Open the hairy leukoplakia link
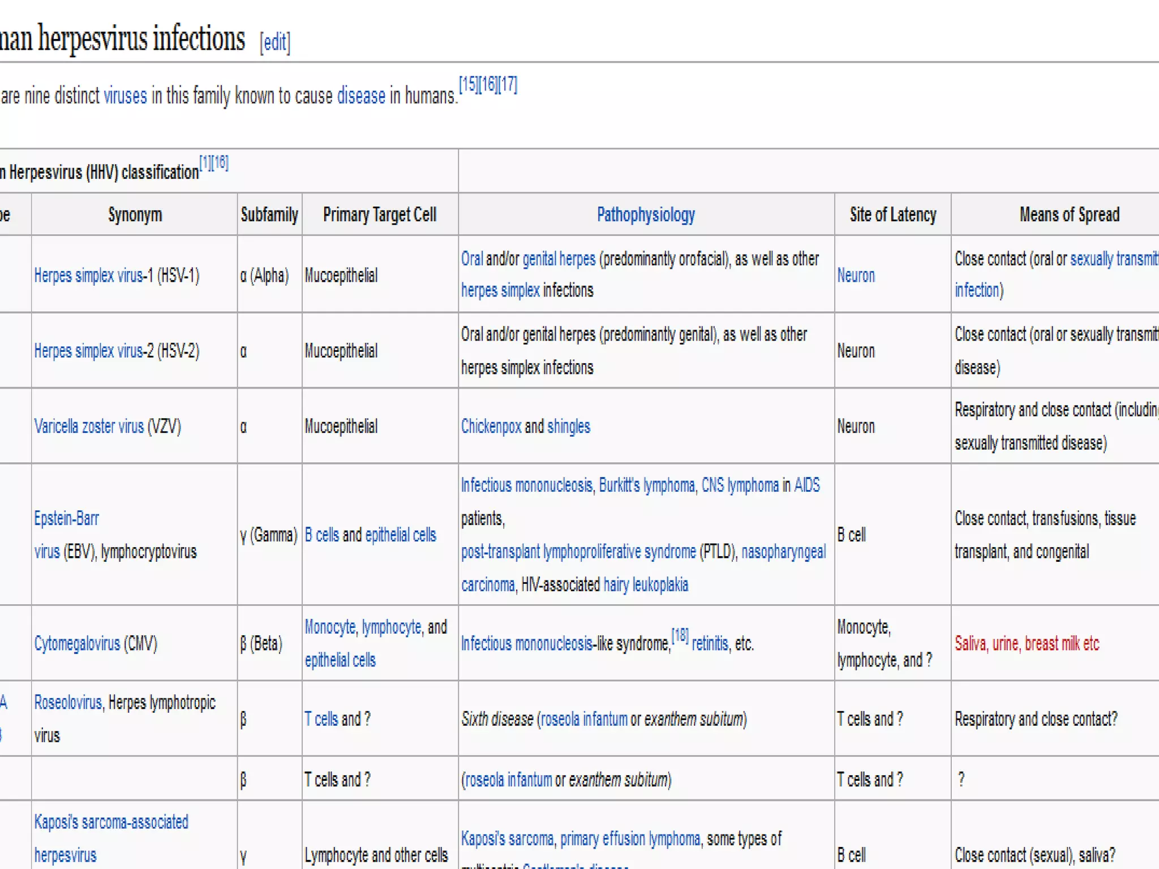The image size is (1159, 869). tap(646, 585)
